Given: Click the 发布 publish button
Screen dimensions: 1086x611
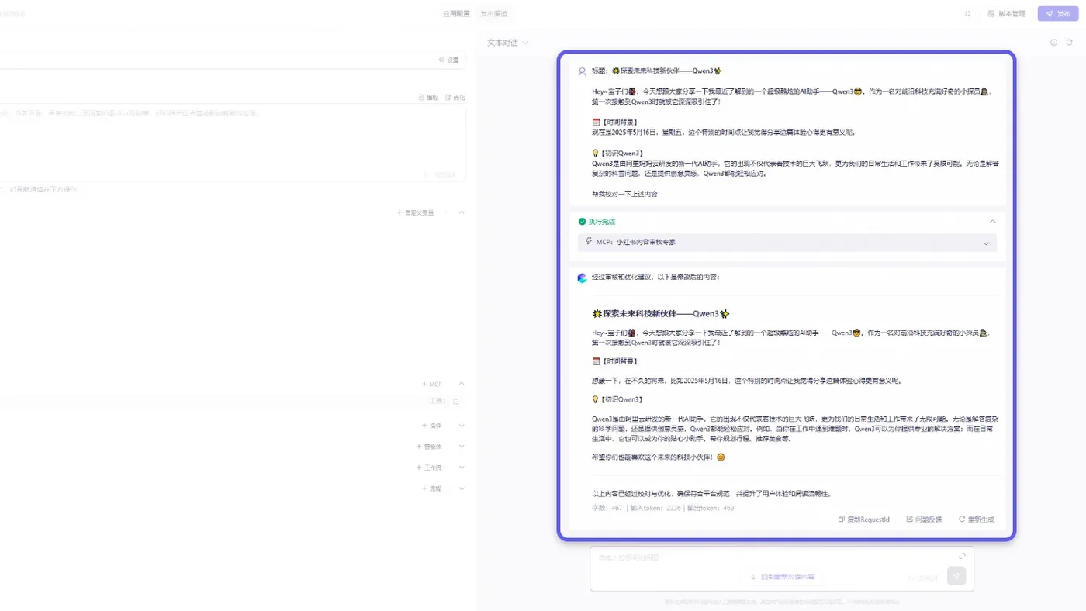Looking at the screenshot, I should (1058, 14).
